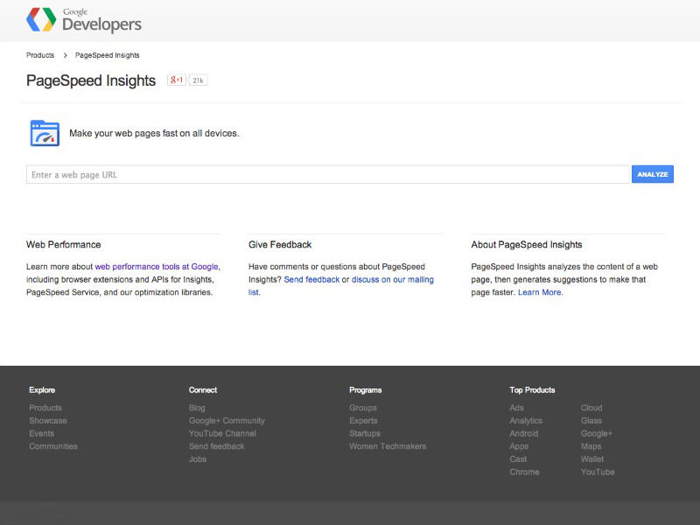Click the 21k share count bubble
700x525 pixels.
pos(198,80)
